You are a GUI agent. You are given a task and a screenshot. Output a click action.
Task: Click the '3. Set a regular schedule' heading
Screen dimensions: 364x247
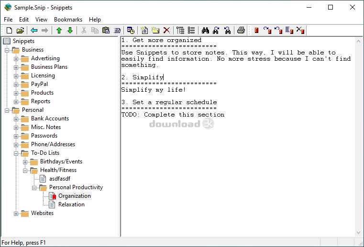pyautogui.click(x=169, y=102)
